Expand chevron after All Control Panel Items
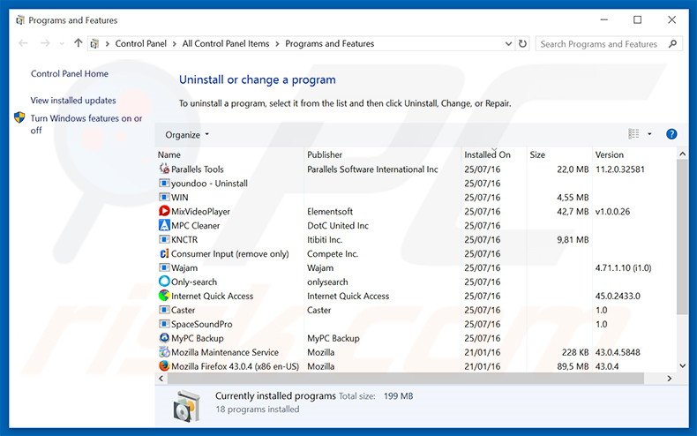Image resolution: width=697 pixels, height=436 pixels. pyautogui.click(x=277, y=43)
